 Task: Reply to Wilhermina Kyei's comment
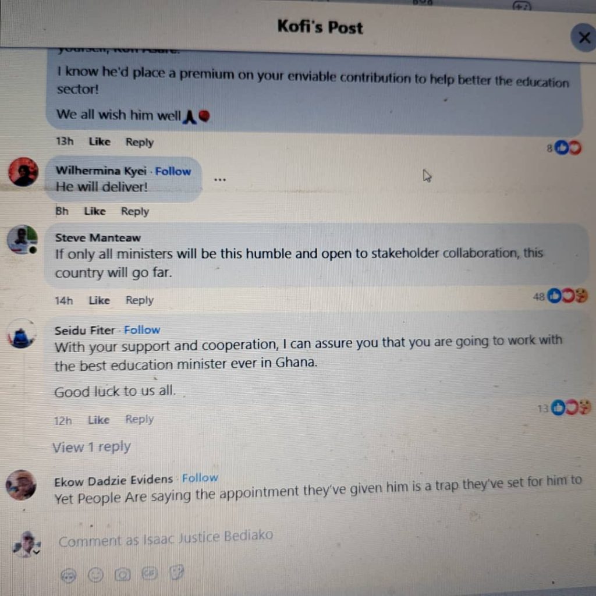135,212
